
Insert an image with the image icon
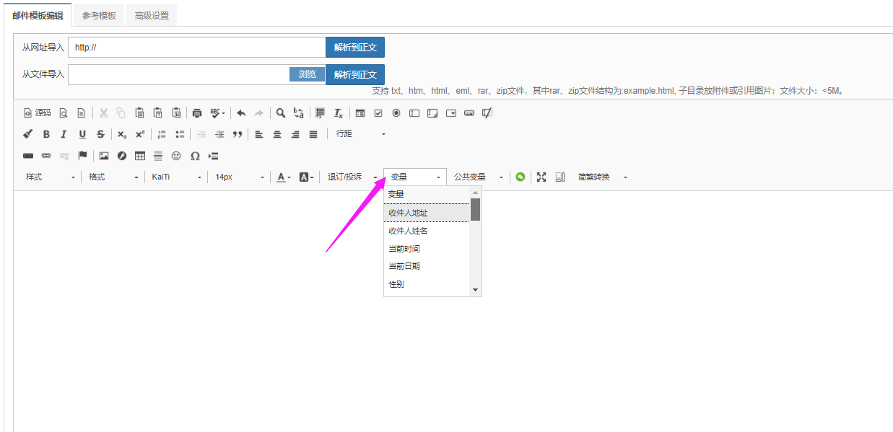click(x=104, y=156)
